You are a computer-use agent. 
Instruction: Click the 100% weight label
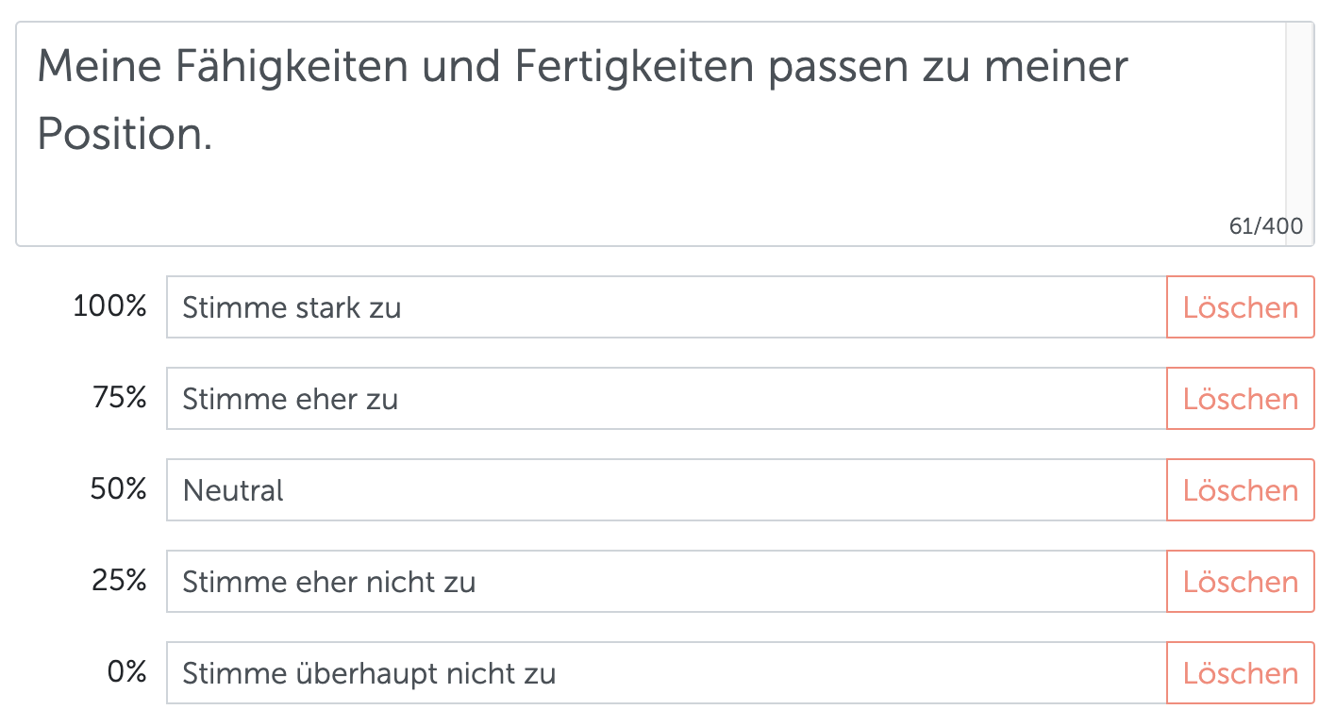(x=110, y=306)
